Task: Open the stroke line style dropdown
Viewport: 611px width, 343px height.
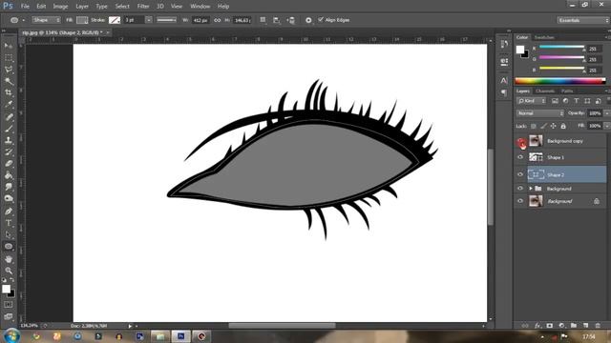Action: [166, 20]
